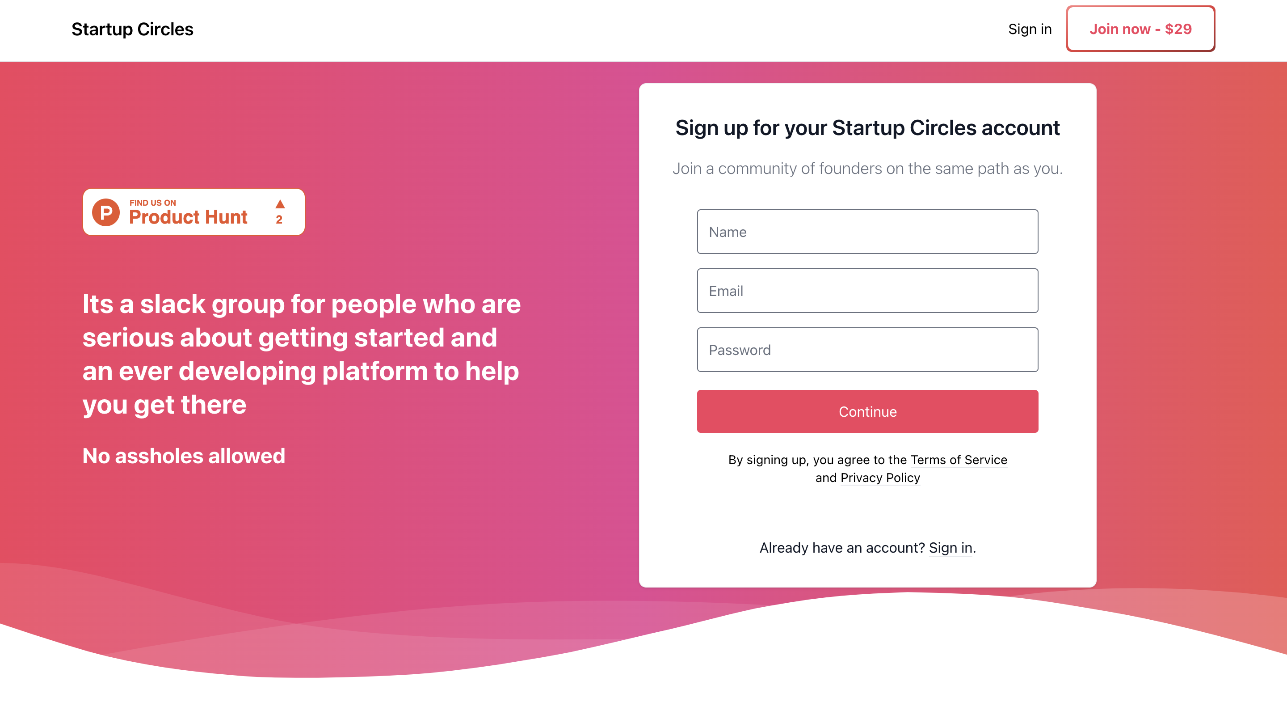
Task: Select the Startup Circles logo text
Action: pyautogui.click(x=132, y=29)
